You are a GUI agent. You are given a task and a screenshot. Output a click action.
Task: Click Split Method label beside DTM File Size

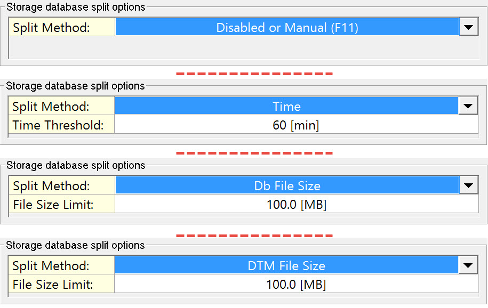pos(51,265)
